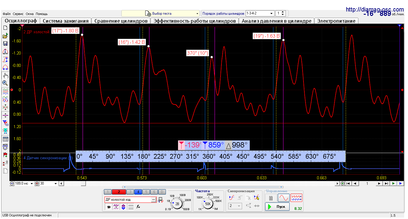The height and width of the screenshot is (219, 408).
Task: Open a saved oscillogram with folder icon
Action: pos(5,36)
